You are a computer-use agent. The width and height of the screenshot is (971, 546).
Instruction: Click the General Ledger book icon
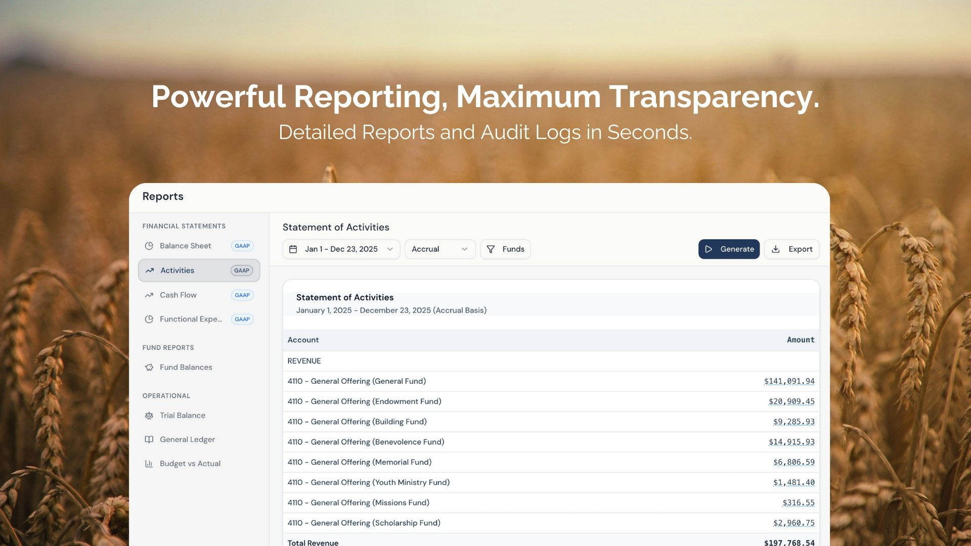click(x=149, y=439)
